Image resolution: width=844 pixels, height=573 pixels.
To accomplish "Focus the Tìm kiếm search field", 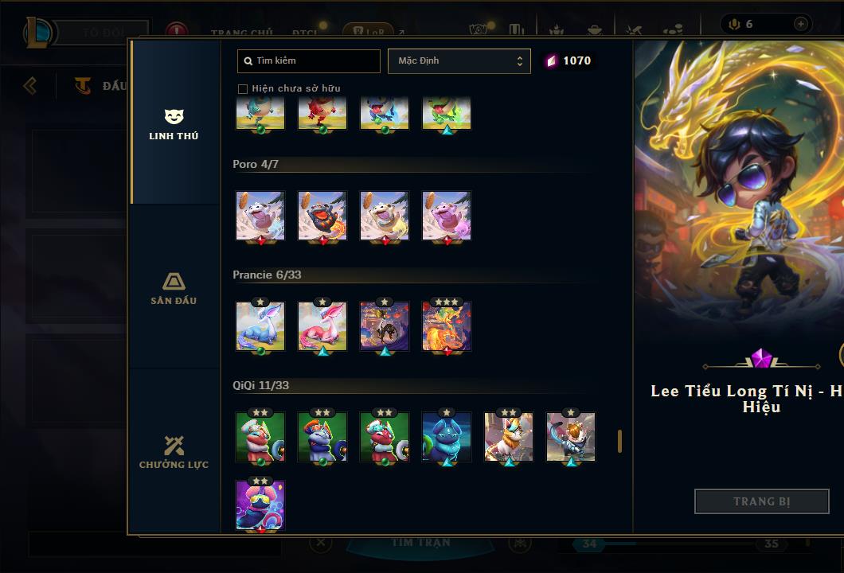I will [x=309, y=60].
